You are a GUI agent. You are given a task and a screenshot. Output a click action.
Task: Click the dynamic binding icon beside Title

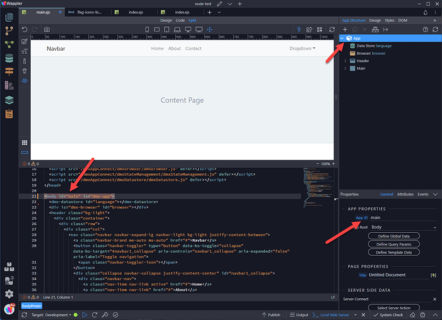(434, 275)
